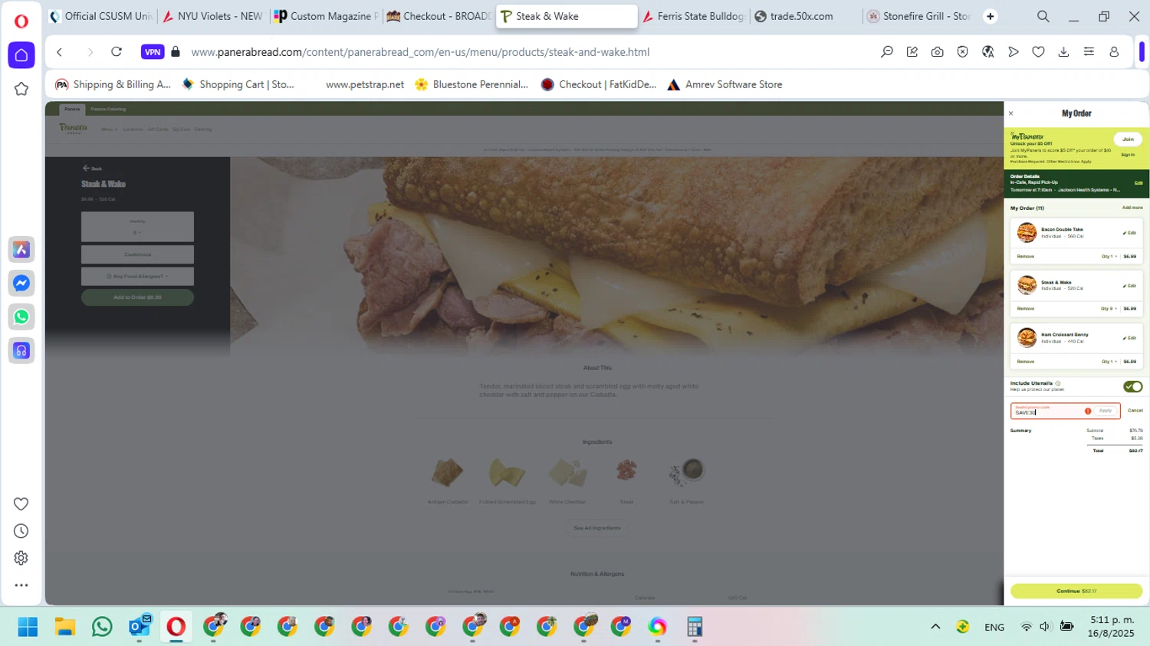Remove the Ham Croissant Benny item

(x=1026, y=362)
